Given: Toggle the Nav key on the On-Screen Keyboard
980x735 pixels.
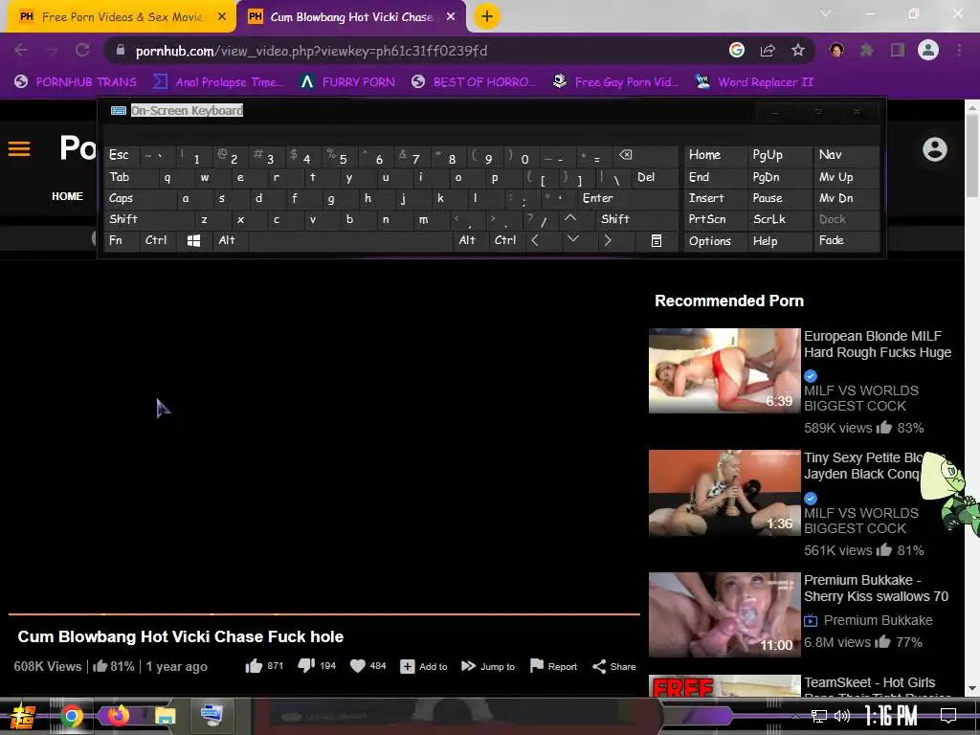Looking at the screenshot, I should pyautogui.click(x=846, y=155).
